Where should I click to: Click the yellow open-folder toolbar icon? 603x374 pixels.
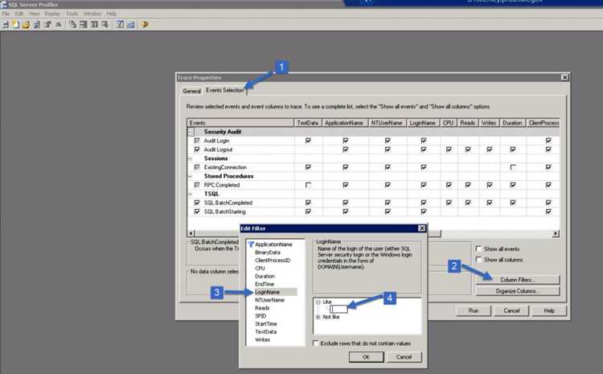point(26,25)
